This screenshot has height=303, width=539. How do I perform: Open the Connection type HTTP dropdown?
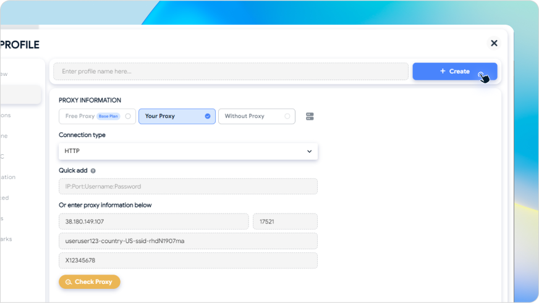188,151
